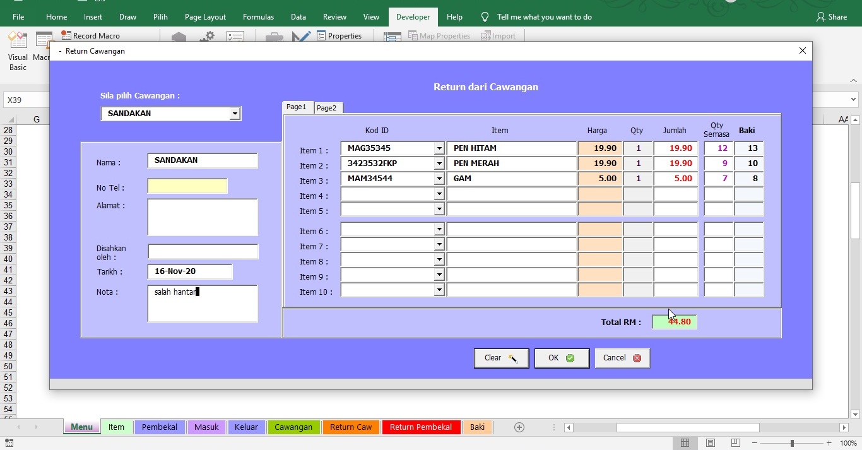
Task: Click the Harga value 5.00 for Item 3
Action: [599, 179]
